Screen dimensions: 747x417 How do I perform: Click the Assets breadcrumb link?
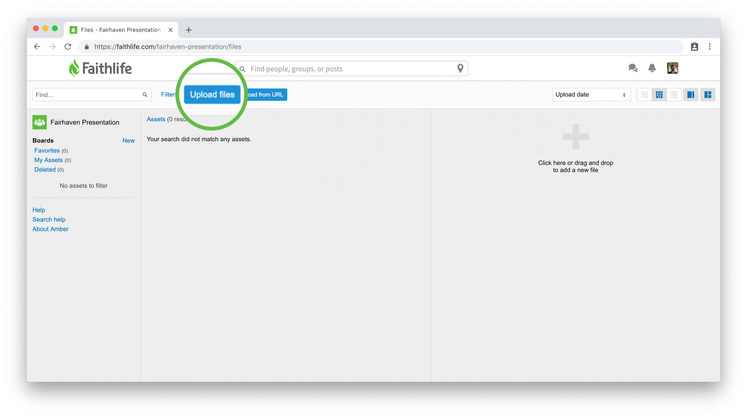(156, 119)
